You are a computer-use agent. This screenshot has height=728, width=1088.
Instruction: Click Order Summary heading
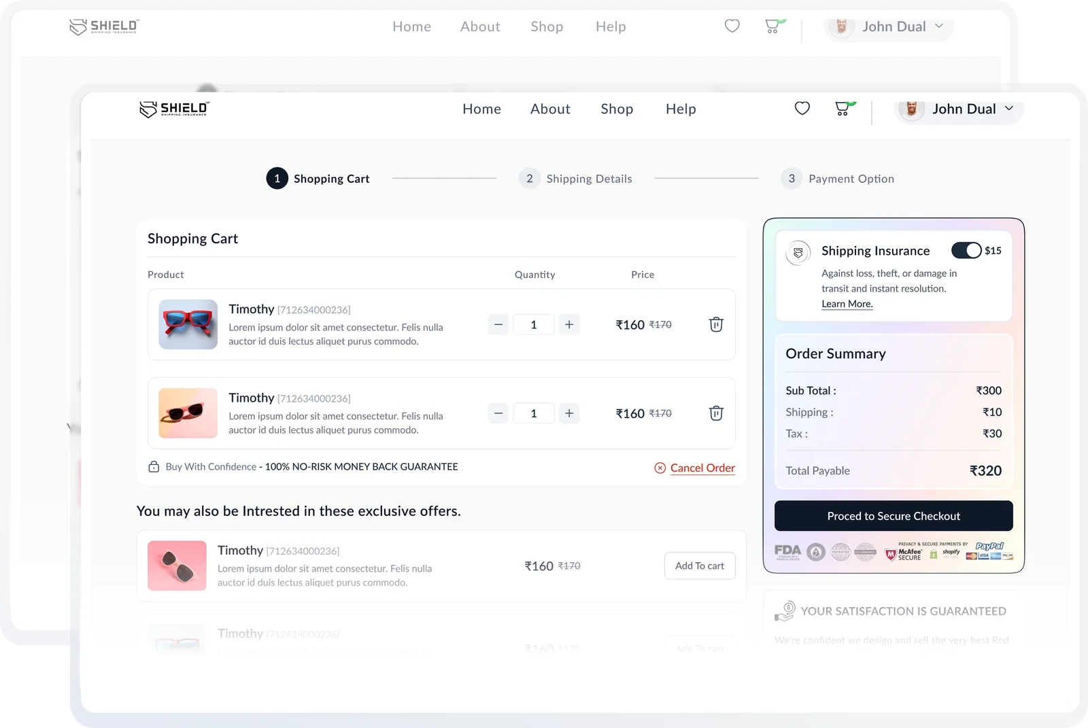pos(836,353)
